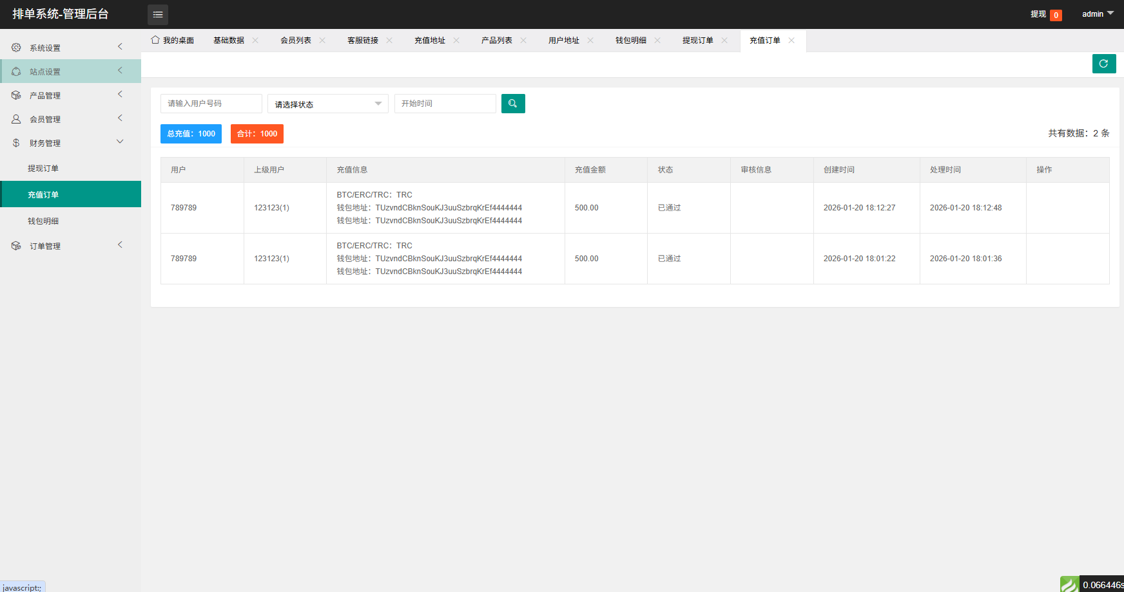Close the 提现订单 tab

[x=725, y=40]
